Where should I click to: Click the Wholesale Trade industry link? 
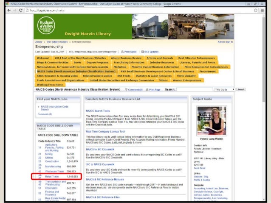click(x=54, y=172)
